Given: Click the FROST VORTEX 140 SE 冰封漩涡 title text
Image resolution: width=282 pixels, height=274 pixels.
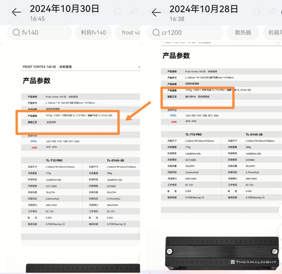Looking at the screenshot, I should click(47, 67).
